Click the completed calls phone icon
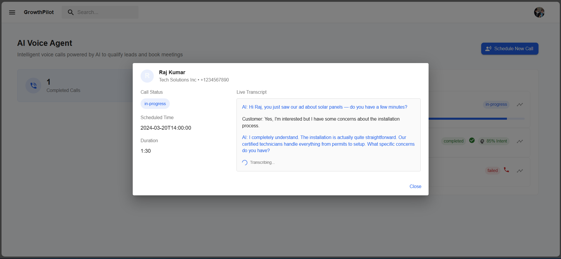Image resolution: width=561 pixels, height=259 pixels. click(33, 86)
